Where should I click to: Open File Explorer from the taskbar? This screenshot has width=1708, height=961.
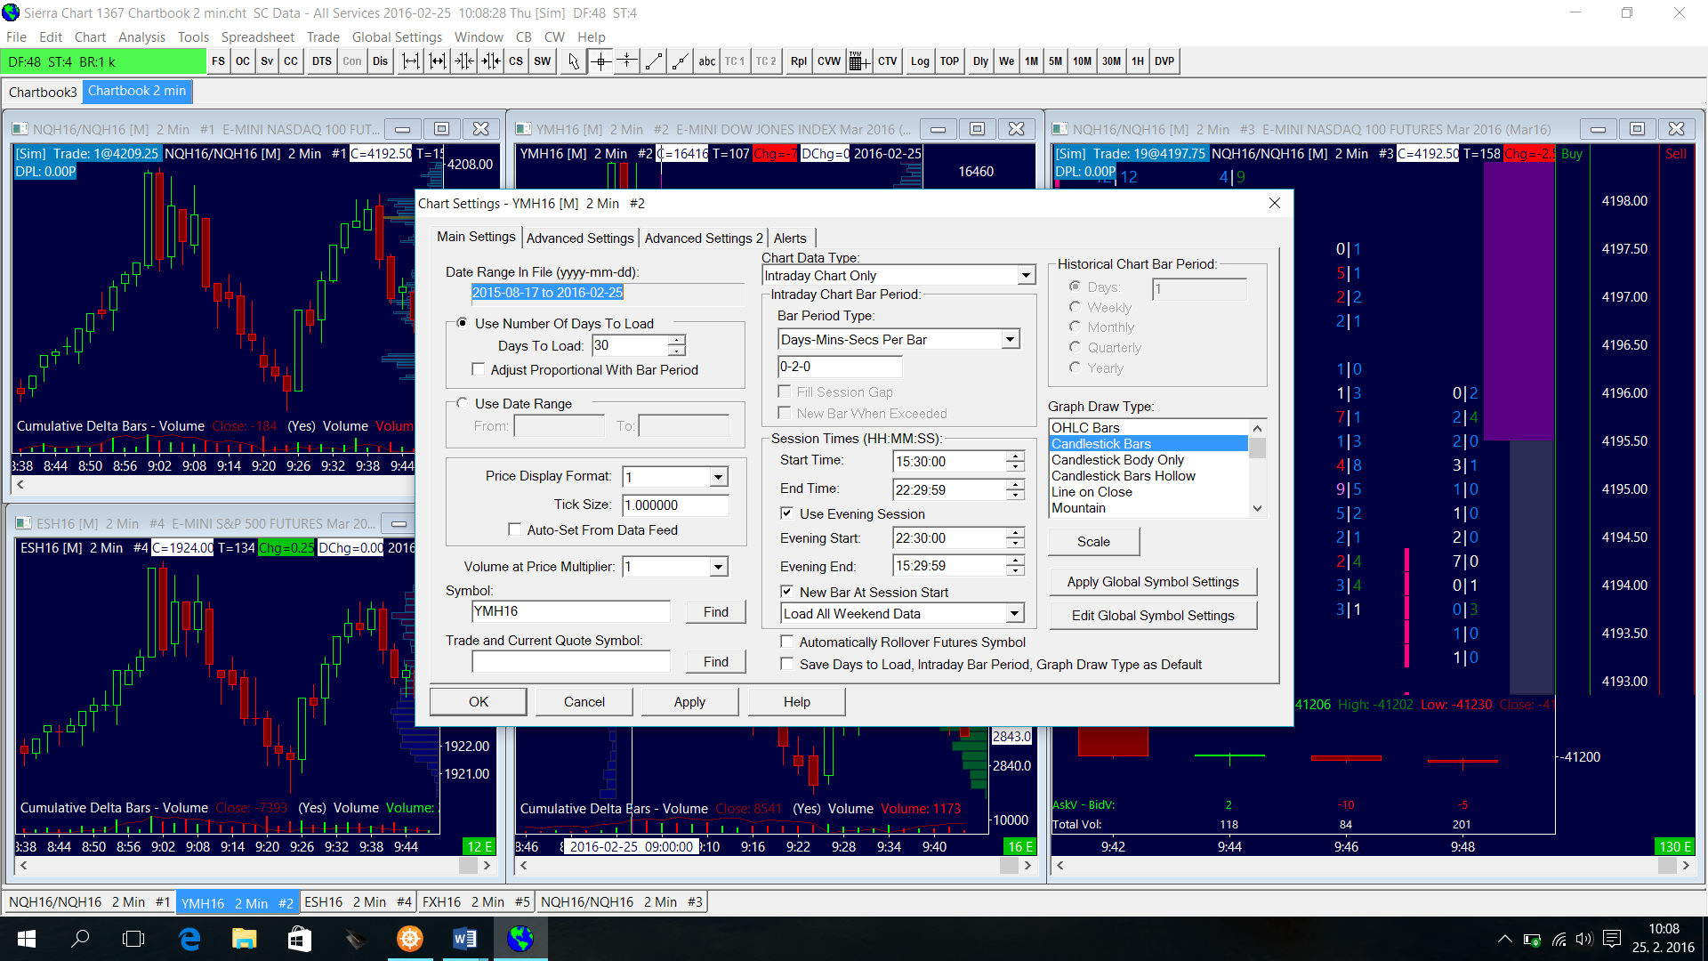tap(244, 939)
